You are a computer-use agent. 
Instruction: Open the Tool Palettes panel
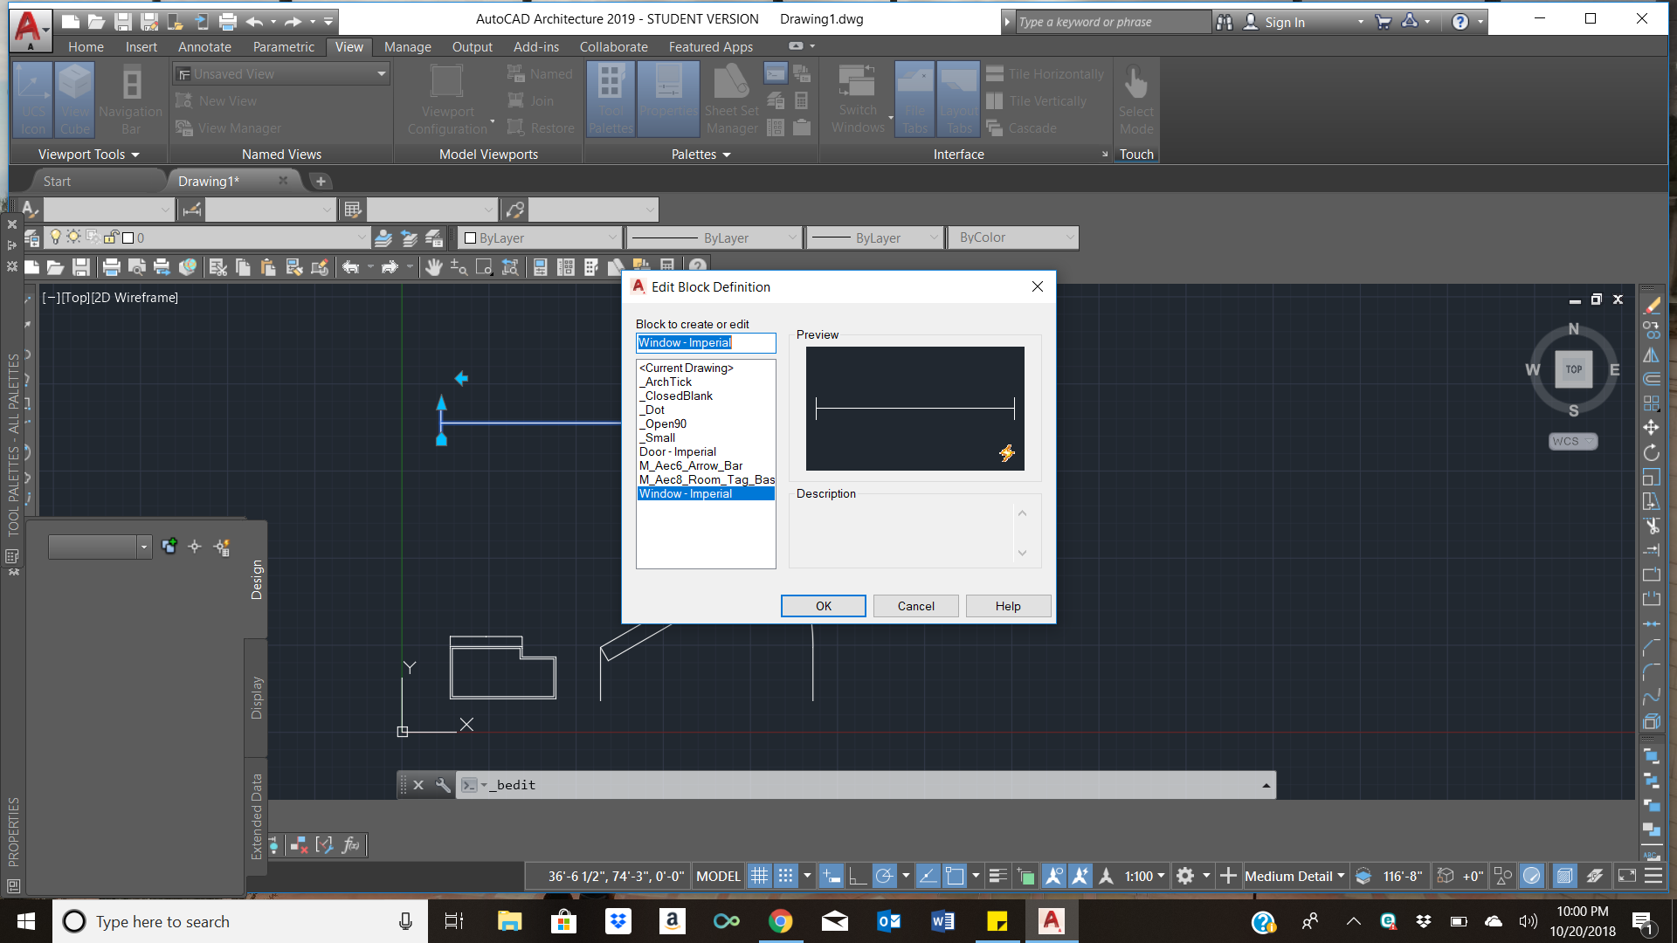click(x=610, y=98)
